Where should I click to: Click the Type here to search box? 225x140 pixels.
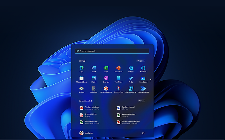click(112, 51)
